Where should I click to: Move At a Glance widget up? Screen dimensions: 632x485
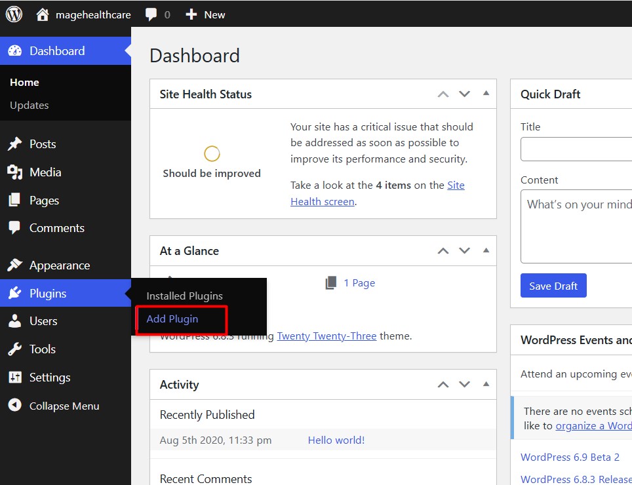tap(443, 251)
